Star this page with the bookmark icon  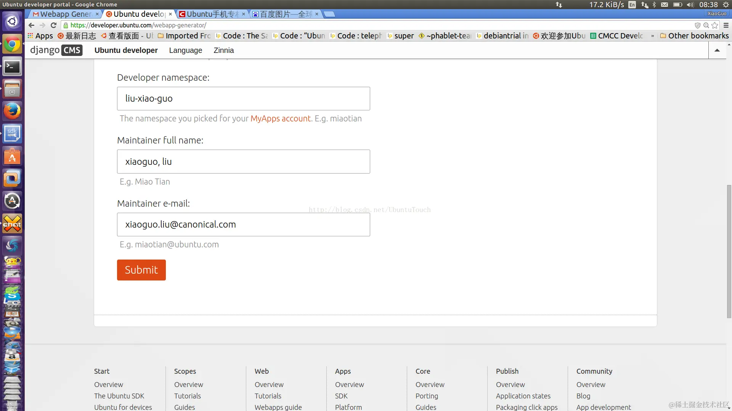(x=715, y=25)
